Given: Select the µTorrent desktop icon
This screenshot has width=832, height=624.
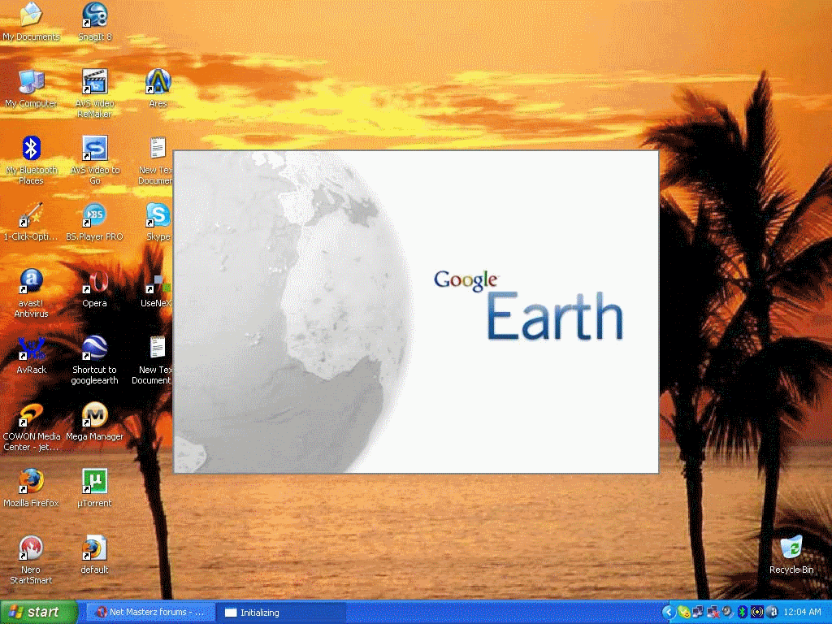Looking at the screenshot, I should coord(94,482).
